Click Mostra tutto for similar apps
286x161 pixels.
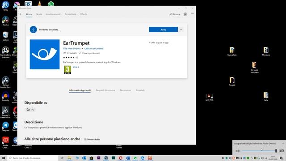[92, 139]
